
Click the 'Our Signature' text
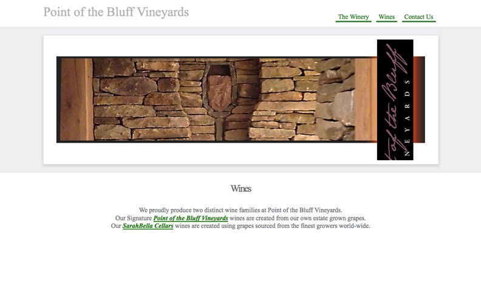coord(134,218)
